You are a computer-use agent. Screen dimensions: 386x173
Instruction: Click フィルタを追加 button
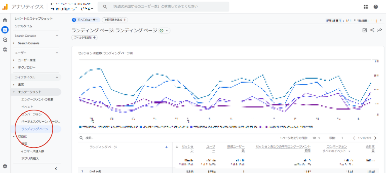(85, 38)
